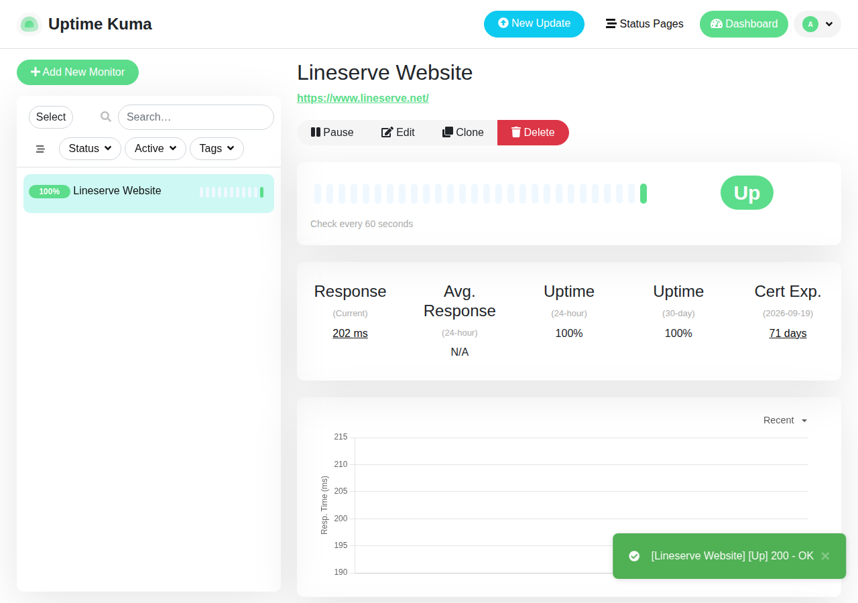Expand the profile dropdown chevron
The image size is (858, 603).
pos(829,24)
